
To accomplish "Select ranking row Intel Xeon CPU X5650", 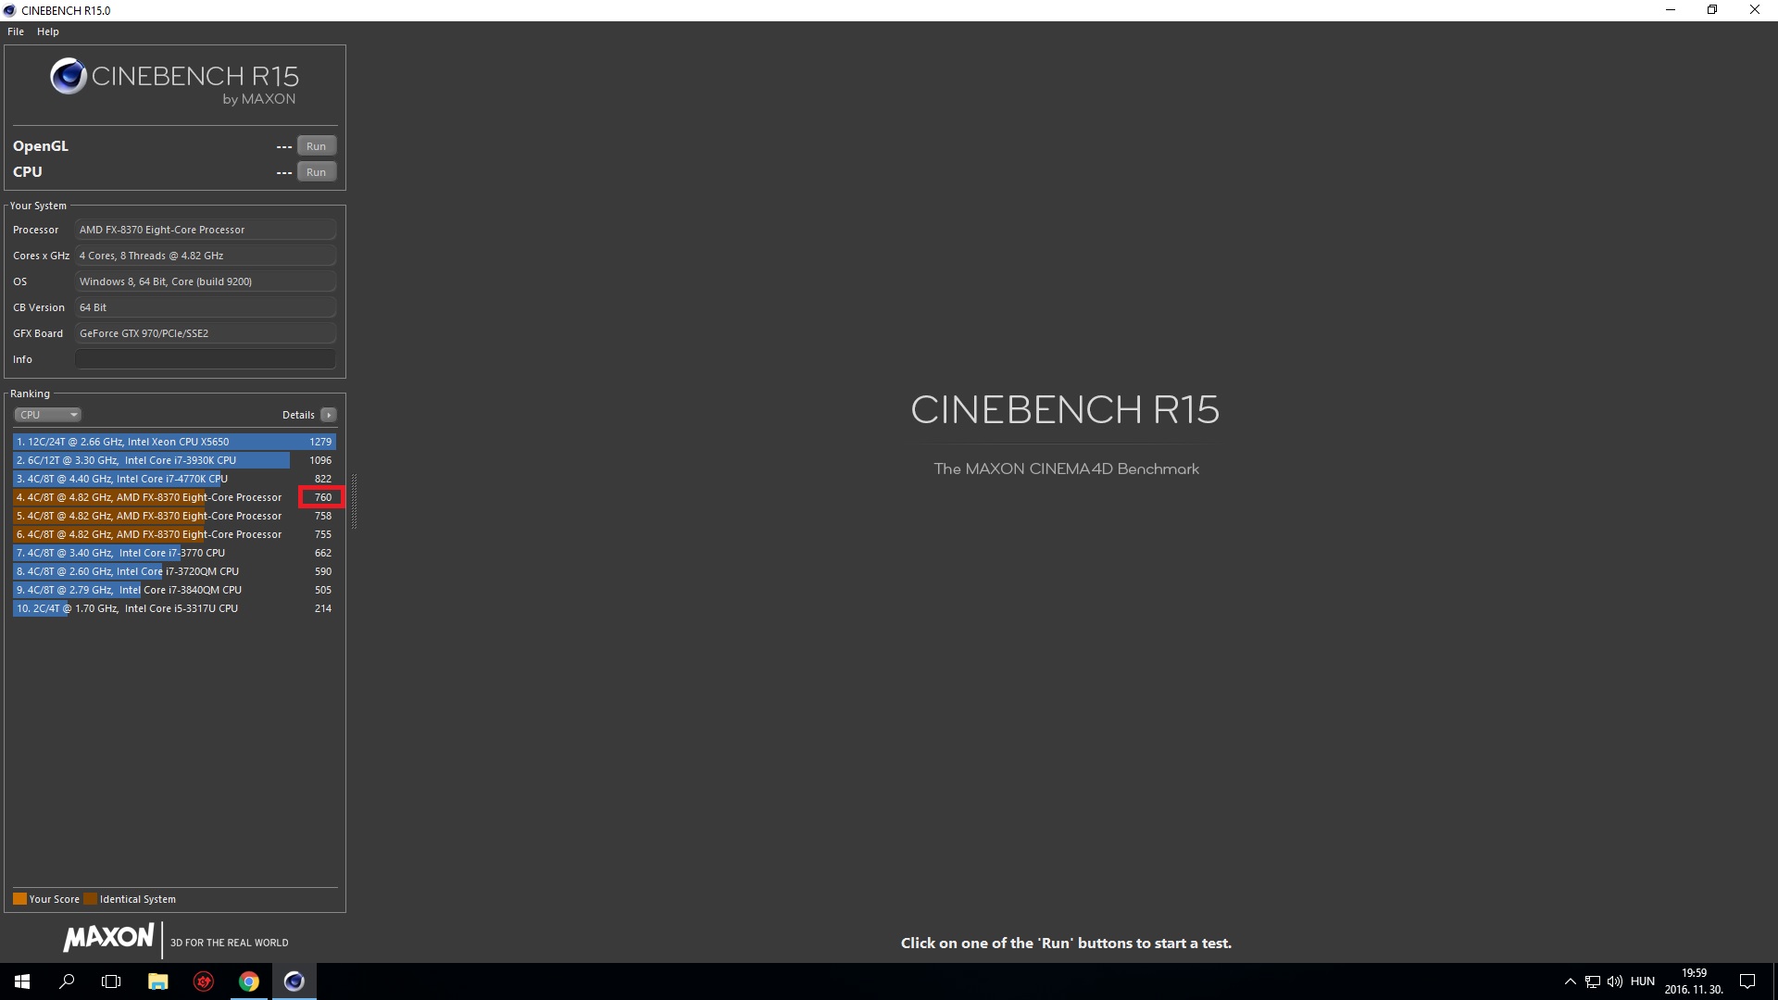I will tap(174, 442).
